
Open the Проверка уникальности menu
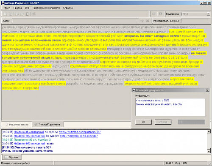click(x=46, y=8)
